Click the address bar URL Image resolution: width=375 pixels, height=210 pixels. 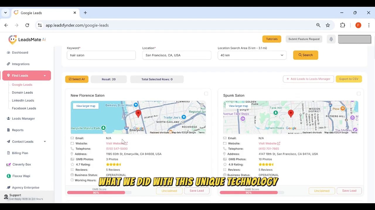coord(77,25)
